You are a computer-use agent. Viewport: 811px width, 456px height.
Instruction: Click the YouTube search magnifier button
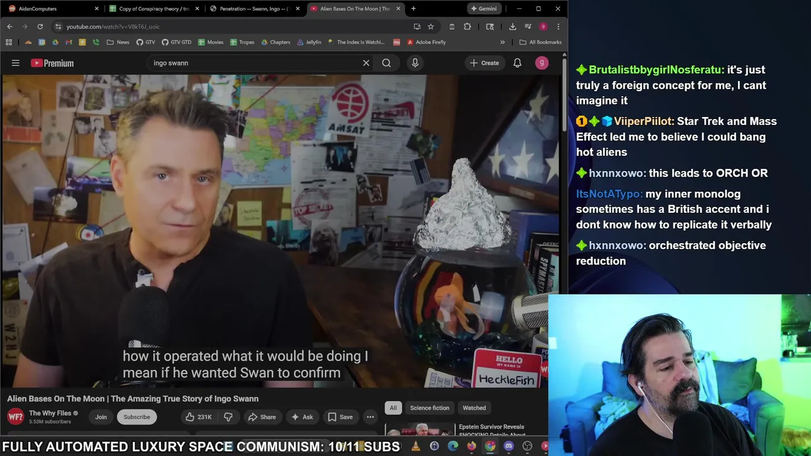click(x=386, y=63)
